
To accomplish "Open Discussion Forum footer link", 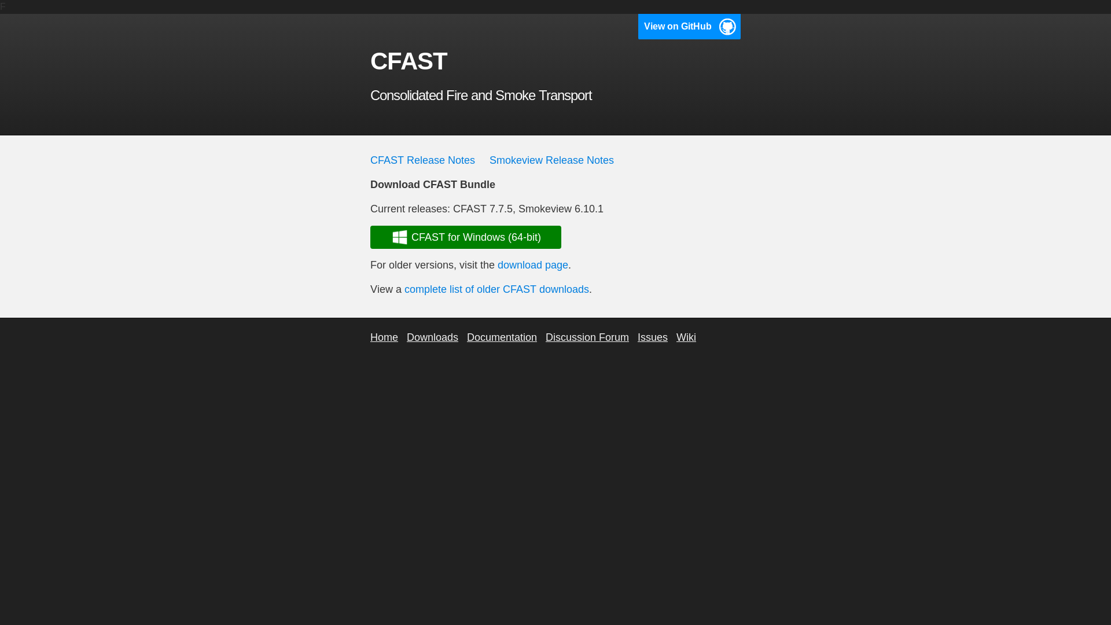I will click(587, 337).
